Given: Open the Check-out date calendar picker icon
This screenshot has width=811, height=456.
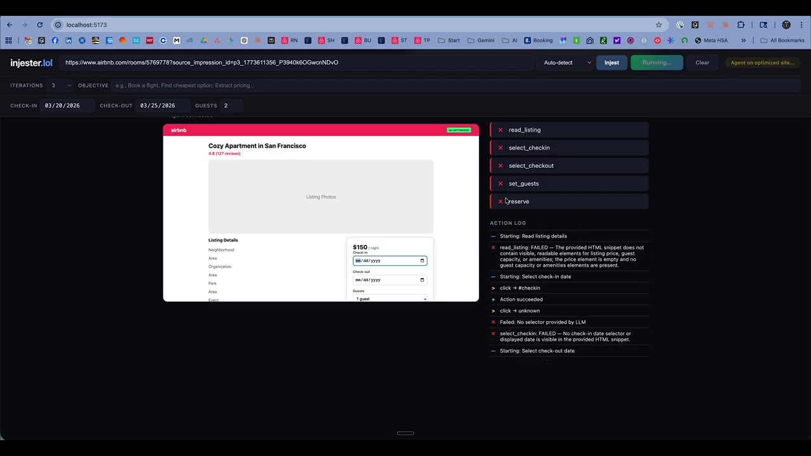Looking at the screenshot, I should coord(422,280).
